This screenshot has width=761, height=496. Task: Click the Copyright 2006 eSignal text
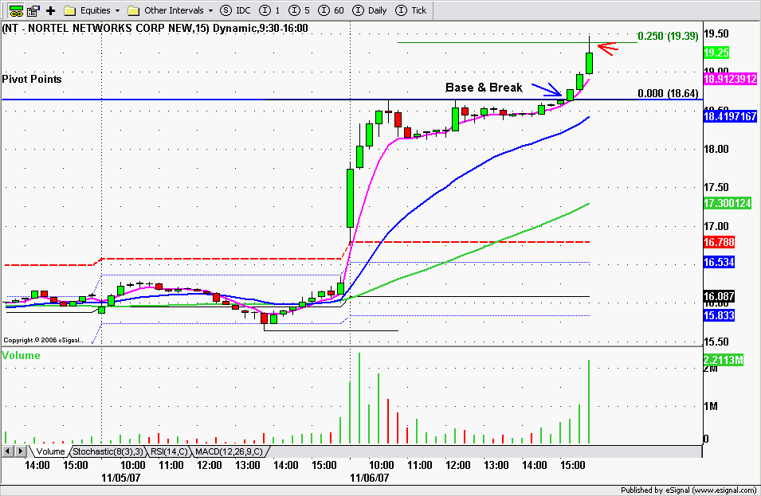click(x=43, y=341)
